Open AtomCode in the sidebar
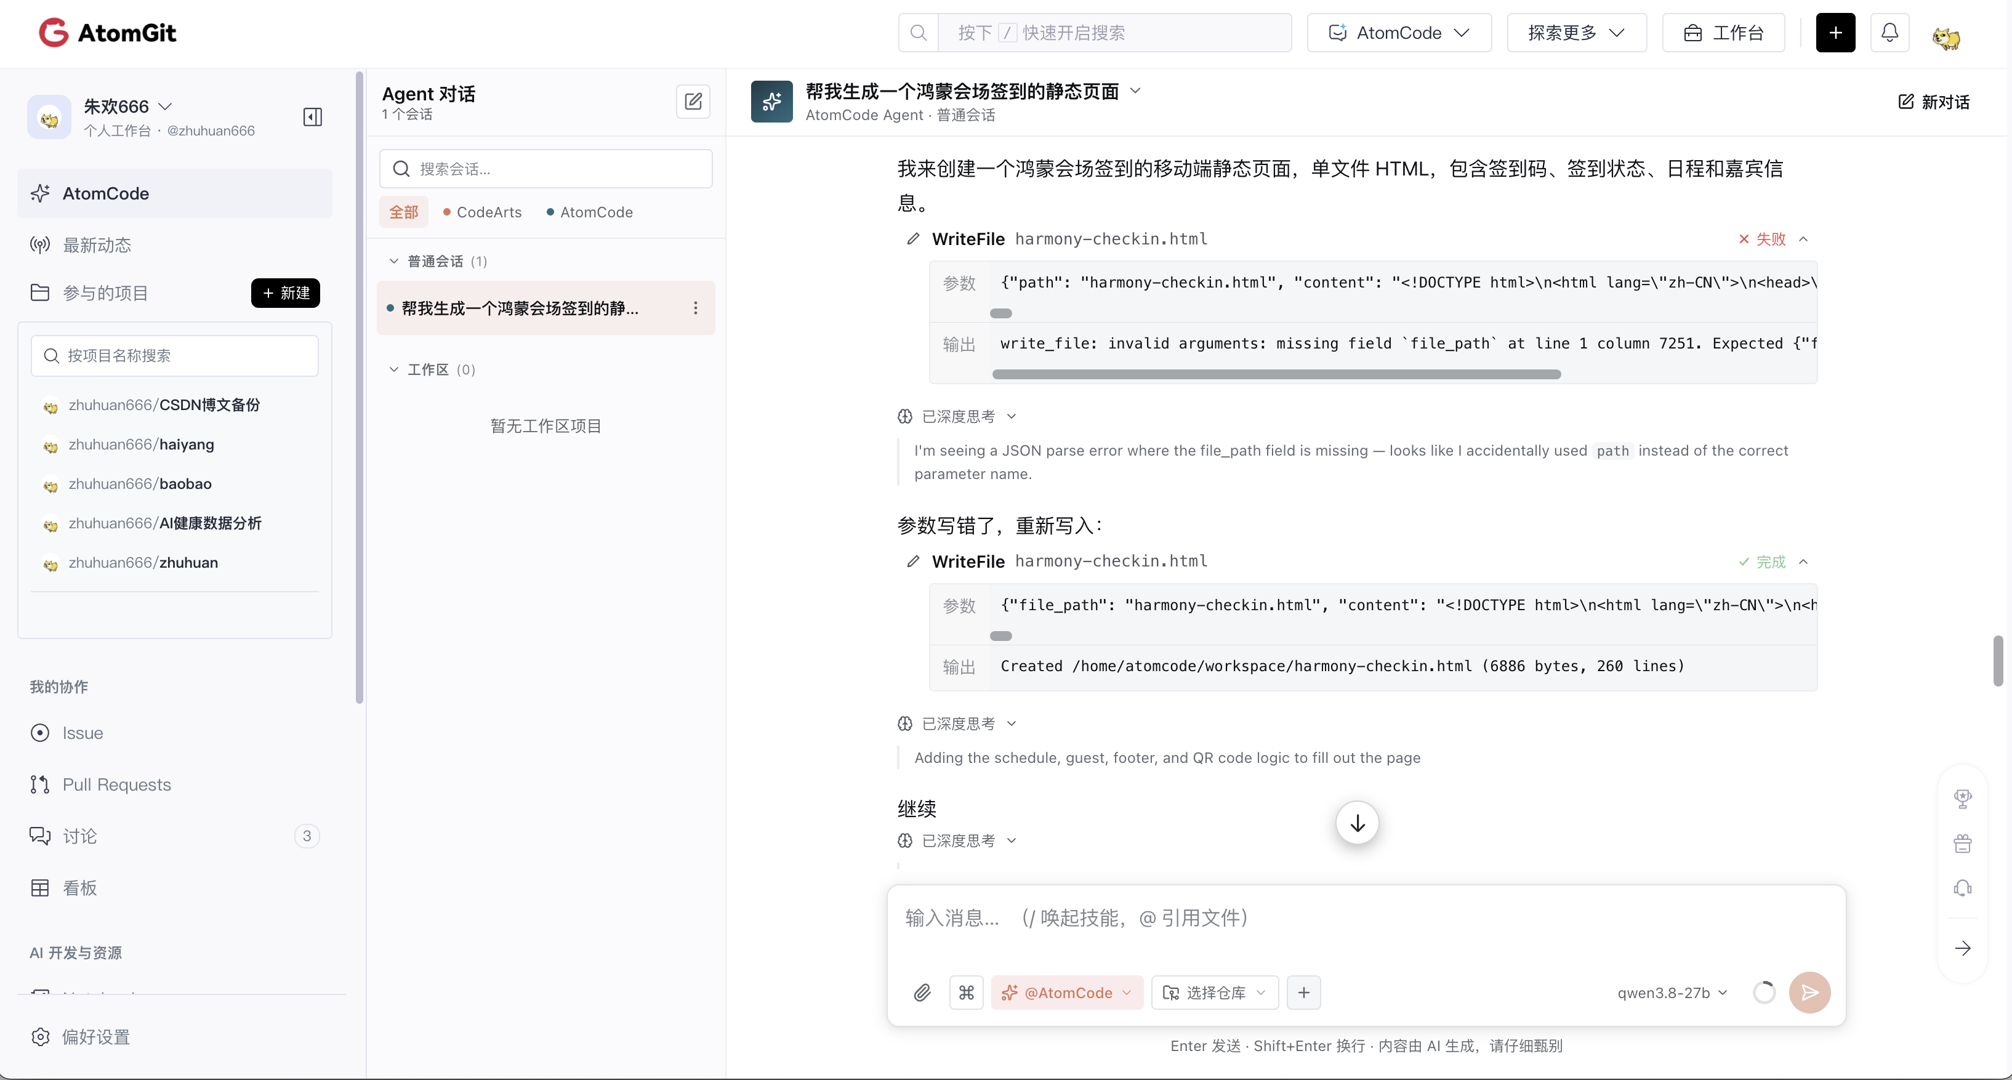 pyautogui.click(x=175, y=193)
